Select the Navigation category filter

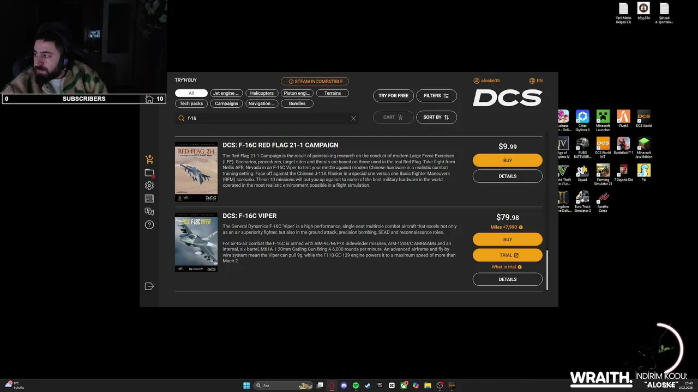tap(262, 103)
